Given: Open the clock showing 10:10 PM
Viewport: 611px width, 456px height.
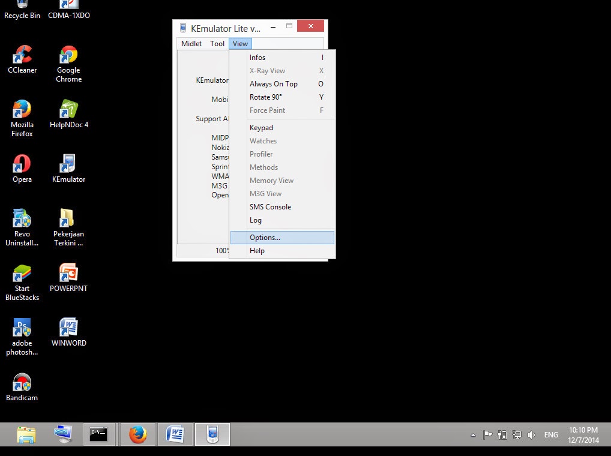Looking at the screenshot, I should (x=583, y=434).
